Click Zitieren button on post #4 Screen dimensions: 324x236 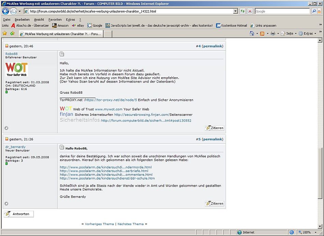tap(215, 128)
